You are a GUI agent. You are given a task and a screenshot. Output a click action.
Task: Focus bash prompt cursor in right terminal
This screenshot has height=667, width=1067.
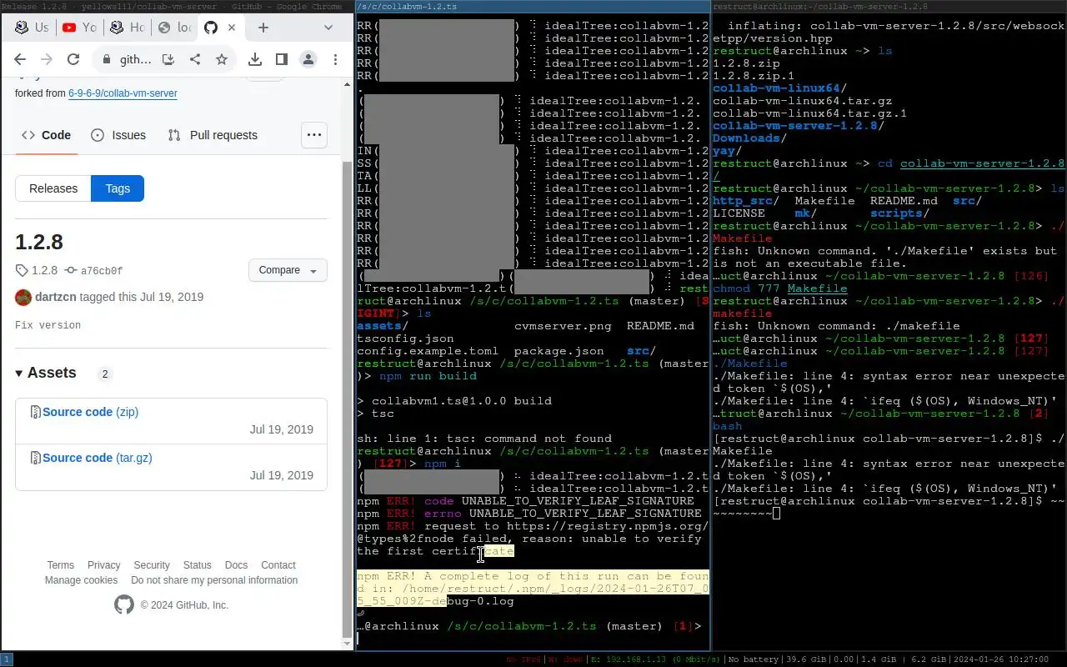[776, 514]
